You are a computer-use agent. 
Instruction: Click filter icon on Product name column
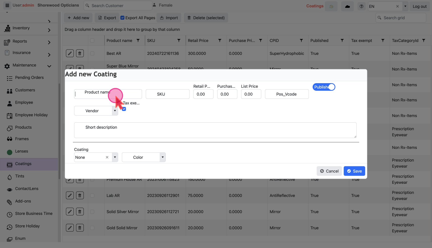point(138,40)
